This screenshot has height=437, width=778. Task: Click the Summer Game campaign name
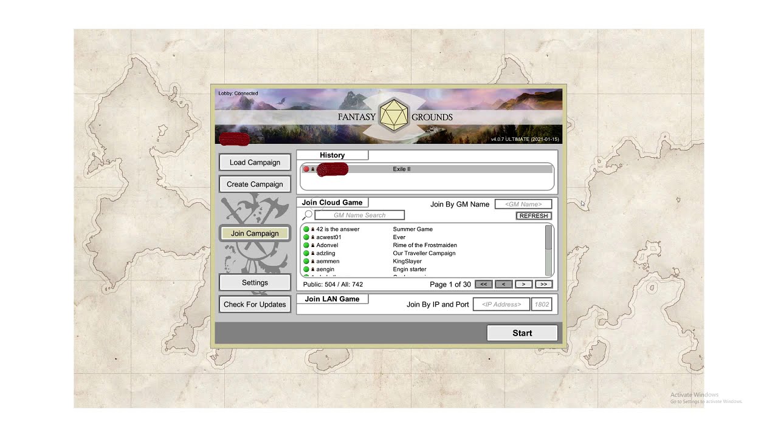[x=413, y=229]
